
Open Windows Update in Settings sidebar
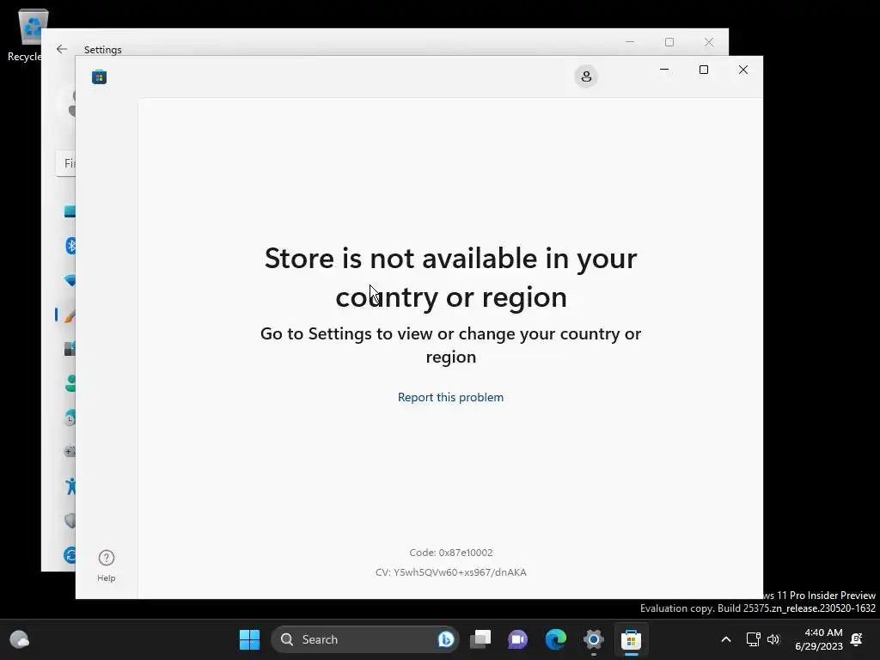pyautogui.click(x=70, y=555)
